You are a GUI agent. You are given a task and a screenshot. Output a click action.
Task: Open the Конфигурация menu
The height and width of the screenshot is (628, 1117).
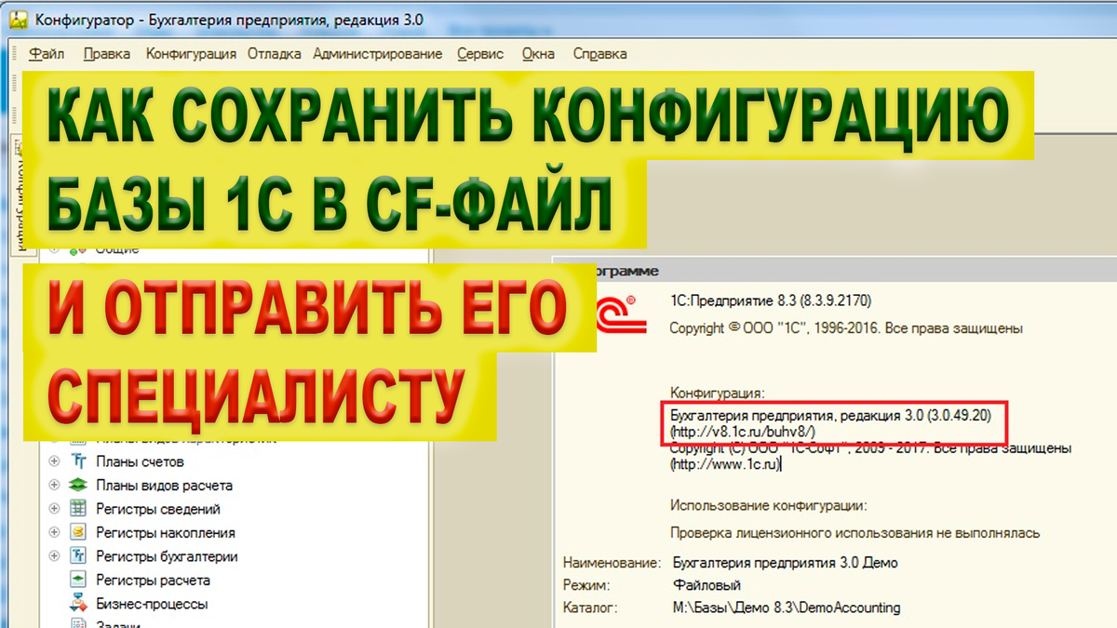191,54
